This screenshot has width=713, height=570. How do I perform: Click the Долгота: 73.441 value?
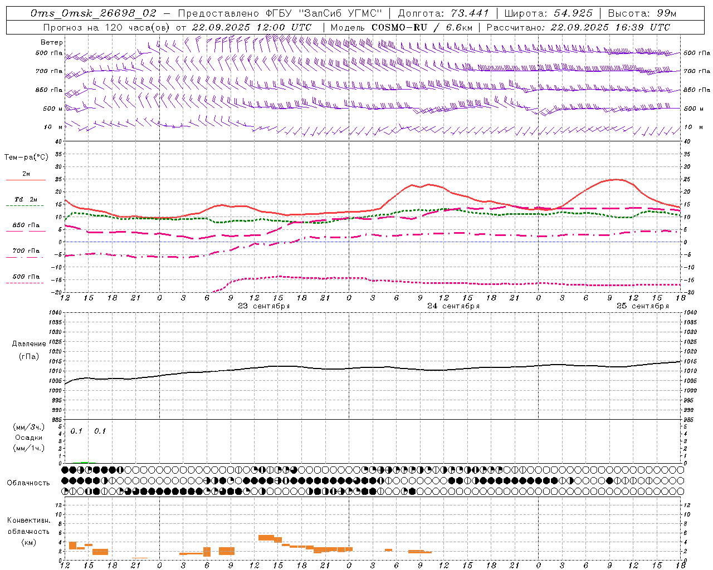[x=443, y=13]
